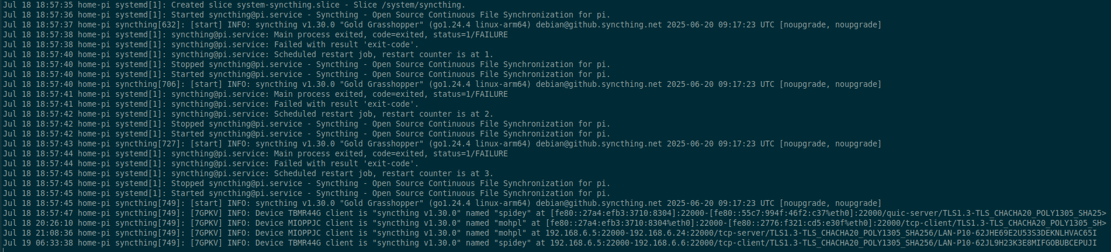Screen dimensions: 1111x252
Task: Click the device name "spidey" at 18:57:47
Action: point(513,213)
